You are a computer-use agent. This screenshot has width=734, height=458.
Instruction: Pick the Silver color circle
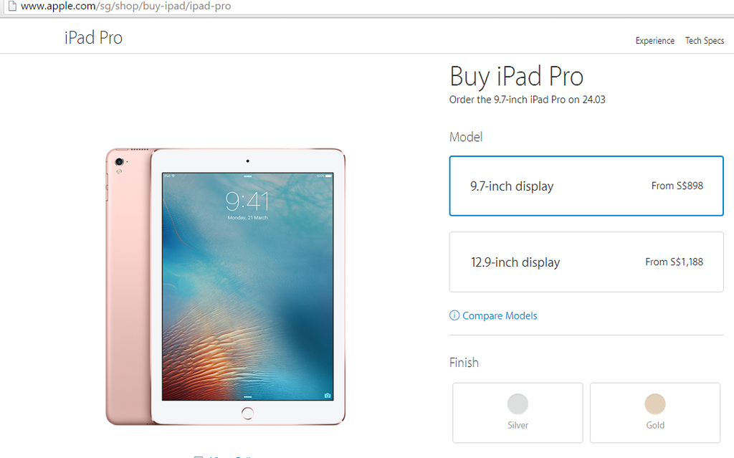[x=518, y=404]
